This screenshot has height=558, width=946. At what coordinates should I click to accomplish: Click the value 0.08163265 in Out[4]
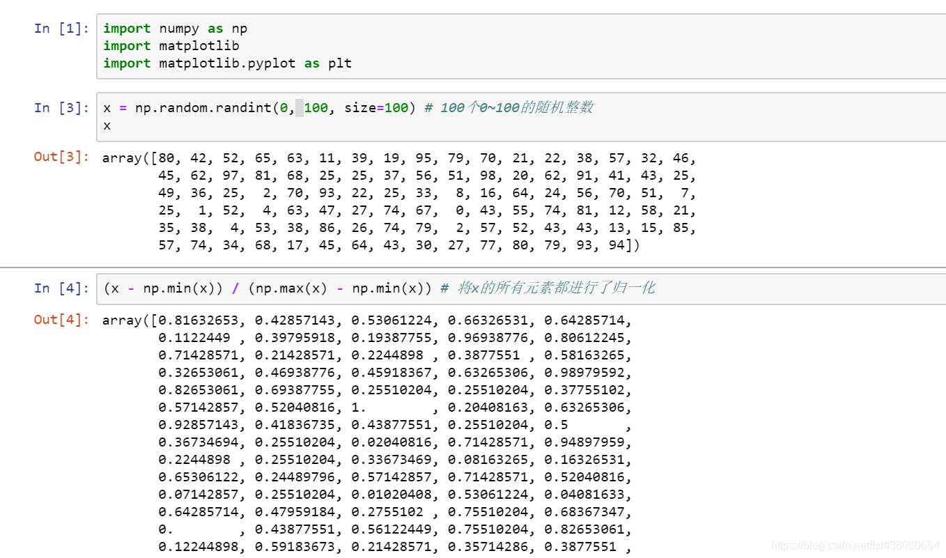[488, 460]
